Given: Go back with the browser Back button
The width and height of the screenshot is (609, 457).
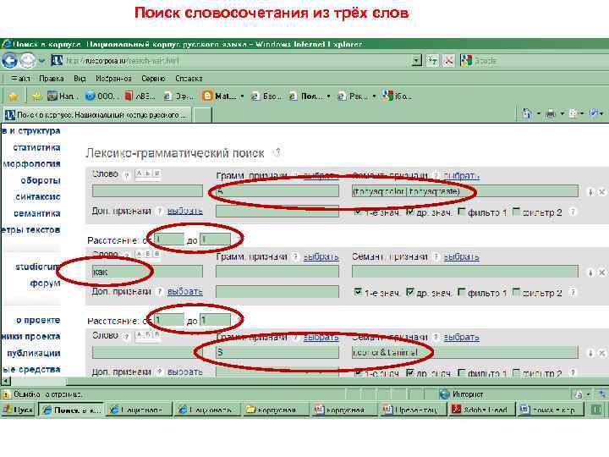Looking at the screenshot, I should (x=9, y=61).
